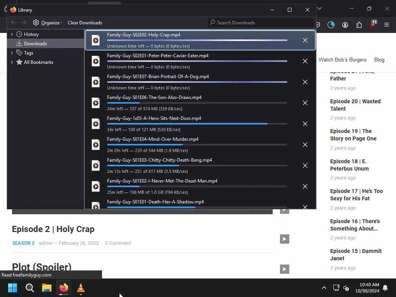Open Firefox application menu hamburger
The width and height of the screenshot is (396, 297).
point(387,25)
